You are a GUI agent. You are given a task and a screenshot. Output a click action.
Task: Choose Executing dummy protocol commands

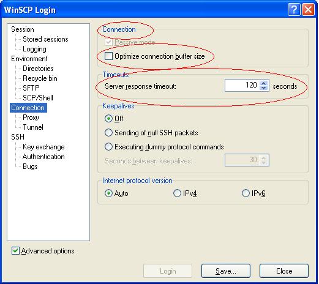pyautogui.click(x=108, y=147)
